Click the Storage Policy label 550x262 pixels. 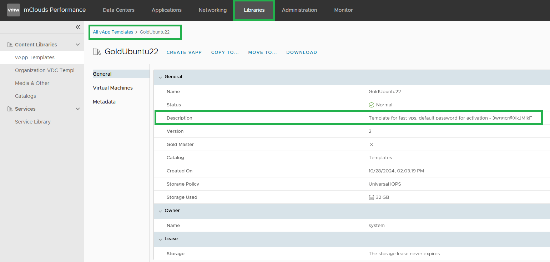[x=183, y=184]
